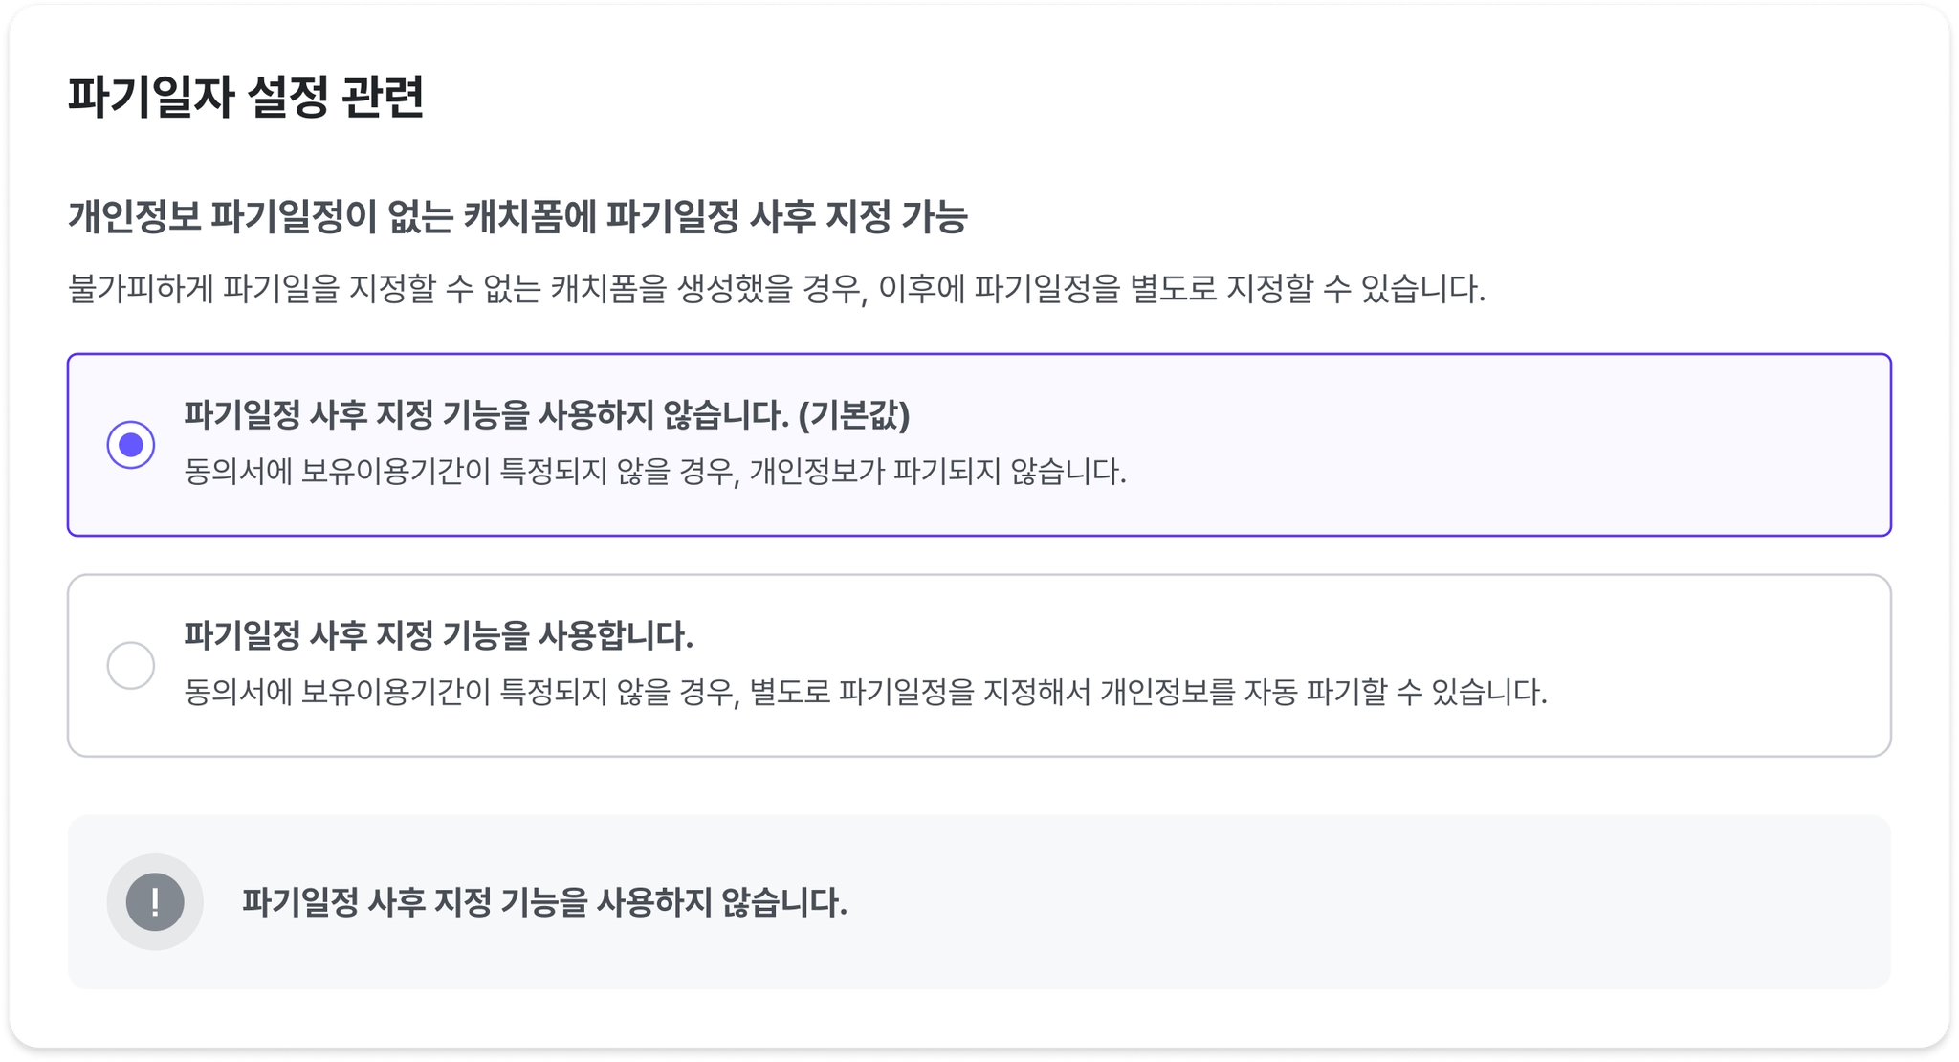The image size is (1959, 1062).
Task: Click the purple dot in the selected radio
Action: coord(131,445)
